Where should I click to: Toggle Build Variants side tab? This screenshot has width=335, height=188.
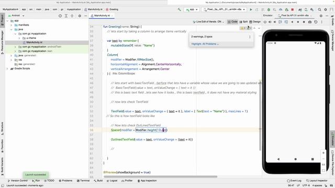click(x=2, y=167)
